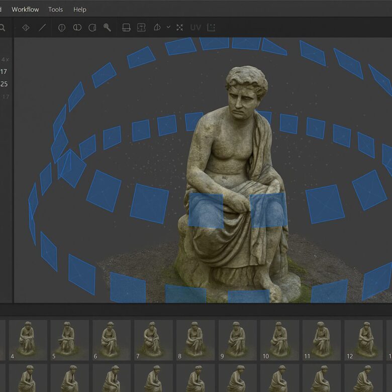Select image thumbnail number 5
Screen dimensions: 392x392
[70, 340]
